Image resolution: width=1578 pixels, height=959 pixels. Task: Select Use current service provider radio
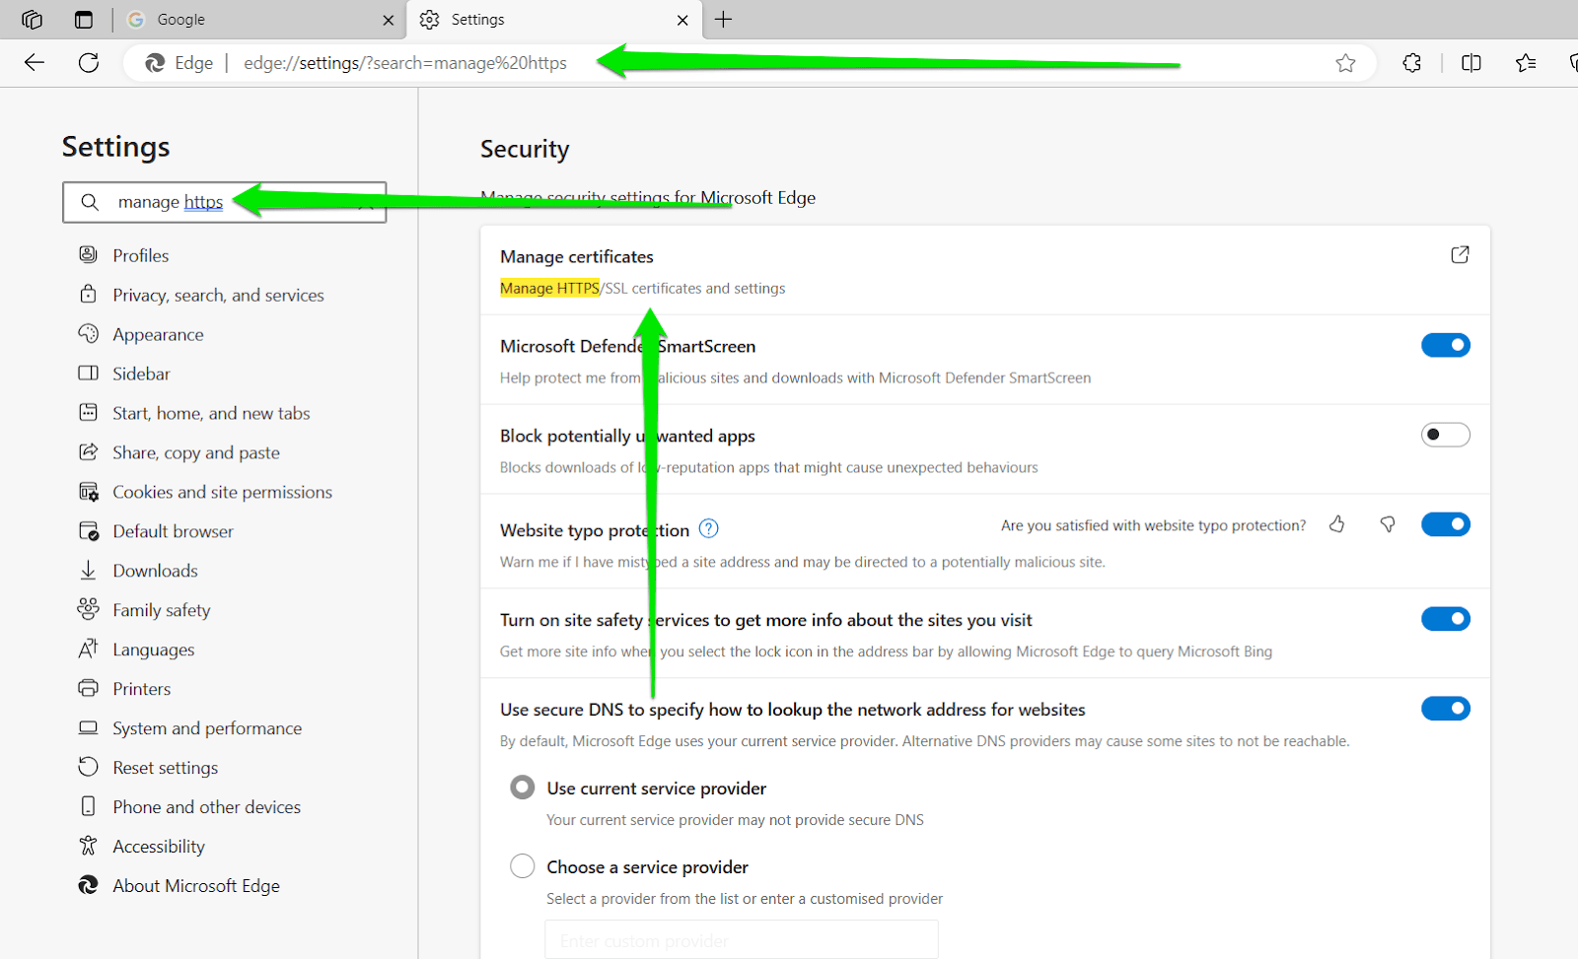(522, 788)
